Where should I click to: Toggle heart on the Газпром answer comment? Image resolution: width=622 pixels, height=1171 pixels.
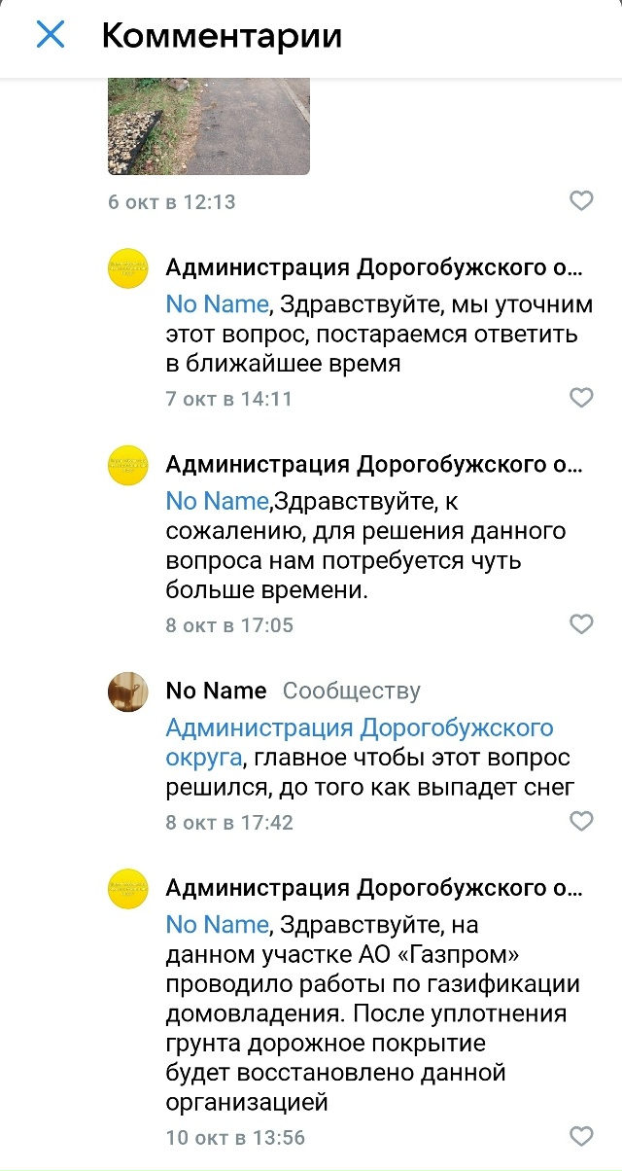click(x=581, y=1135)
